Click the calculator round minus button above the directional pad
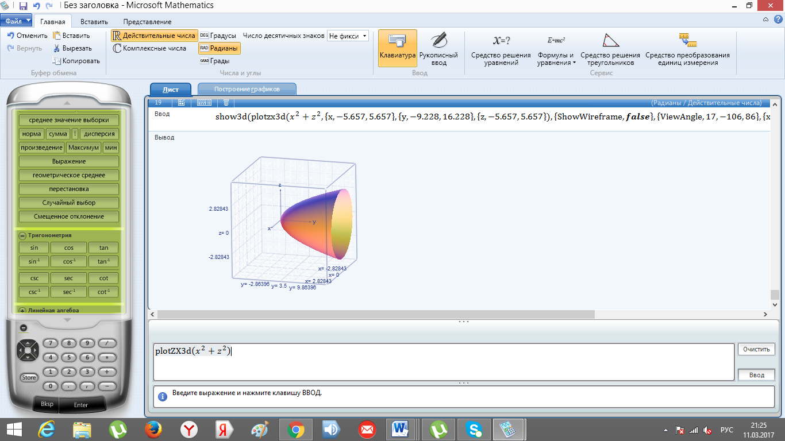Image resolution: width=785 pixels, height=441 pixels. pyautogui.click(x=24, y=328)
